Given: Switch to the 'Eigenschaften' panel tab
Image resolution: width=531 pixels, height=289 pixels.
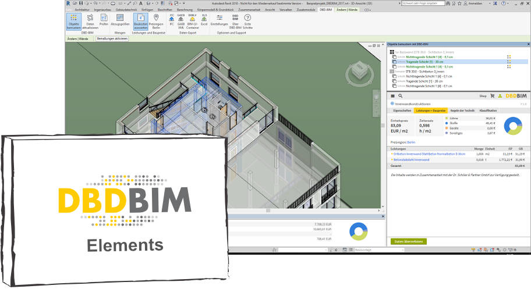Looking at the screenshot, I should tap(402, 110).
